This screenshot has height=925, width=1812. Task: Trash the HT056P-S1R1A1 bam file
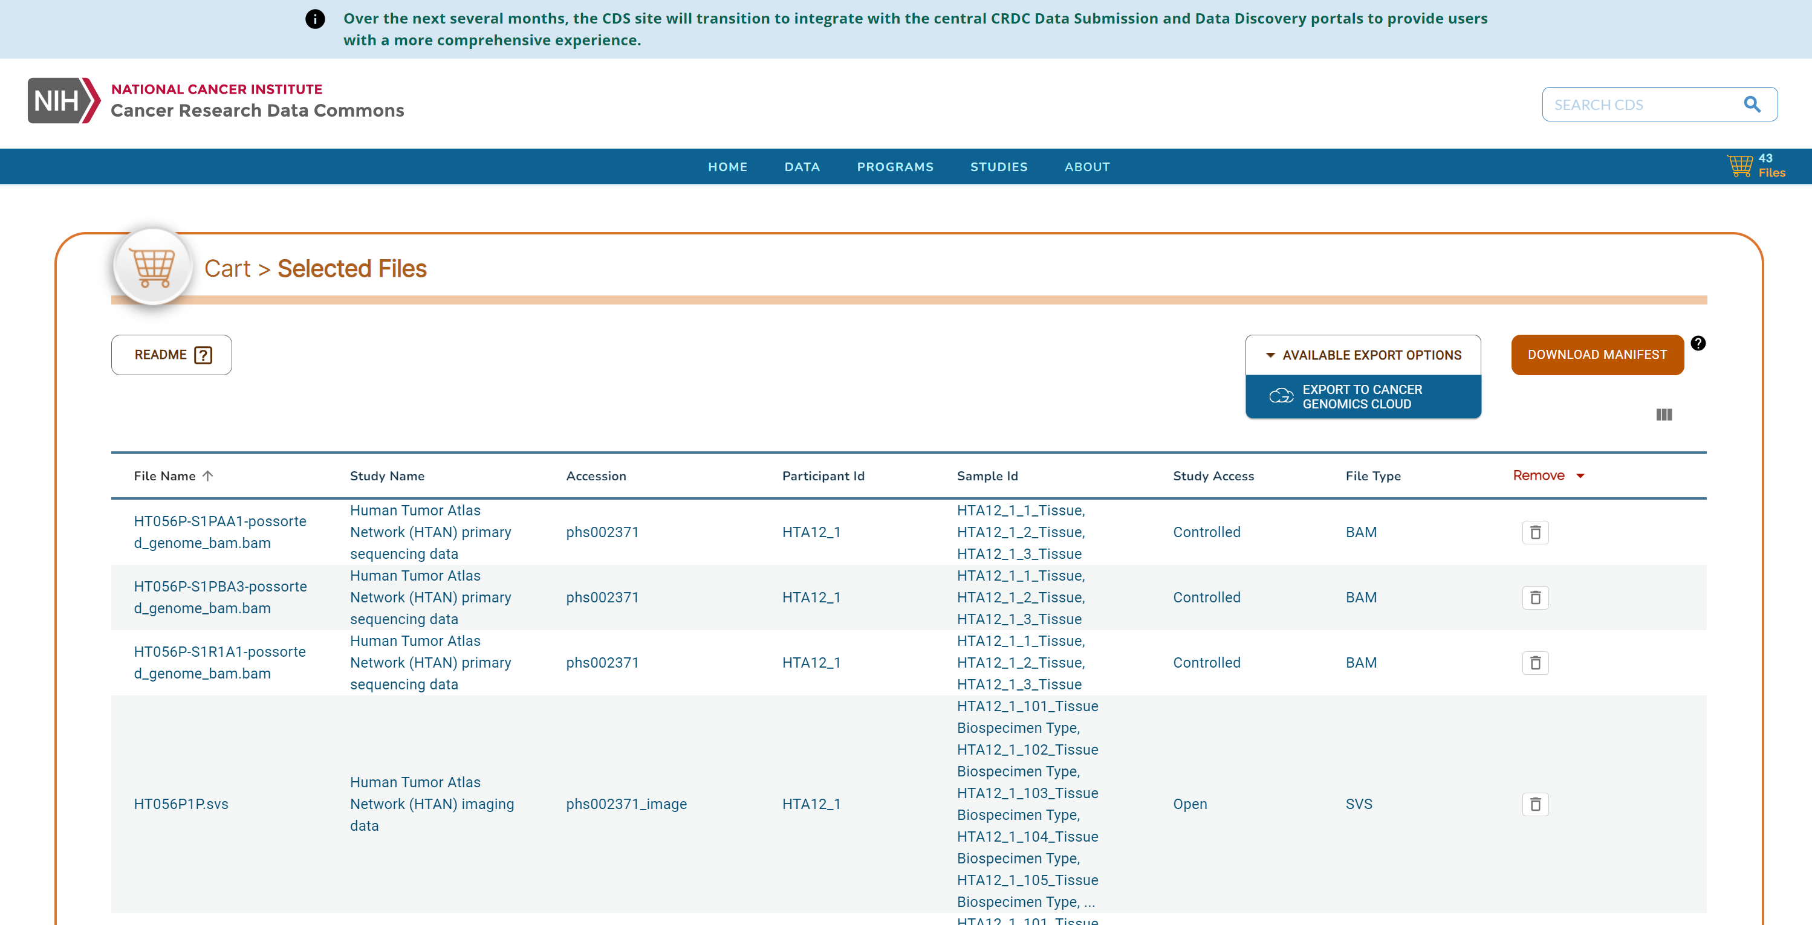[x=1535, y=663]
